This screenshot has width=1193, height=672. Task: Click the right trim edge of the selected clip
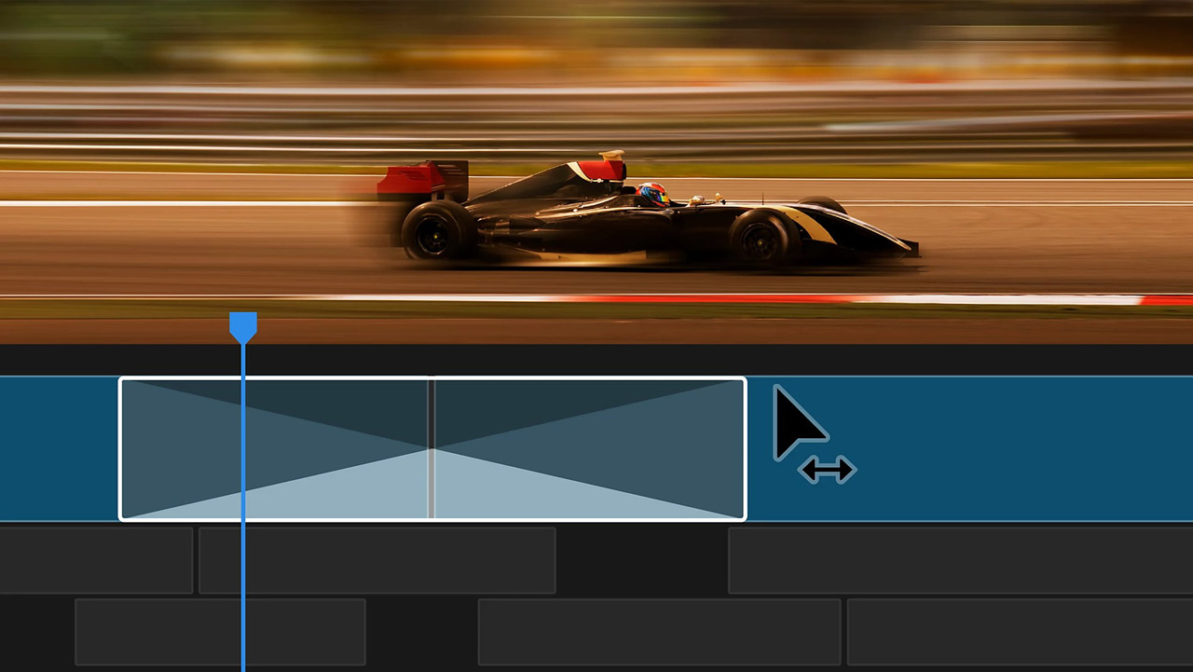coord(743,447)
